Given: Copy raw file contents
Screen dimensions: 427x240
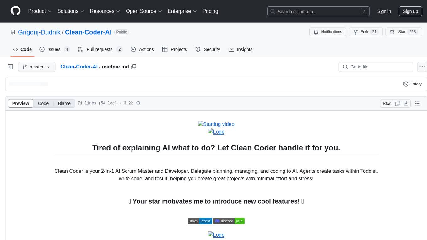Looking at the screenshot, I should pyautogui.click(x=397, y=103).
